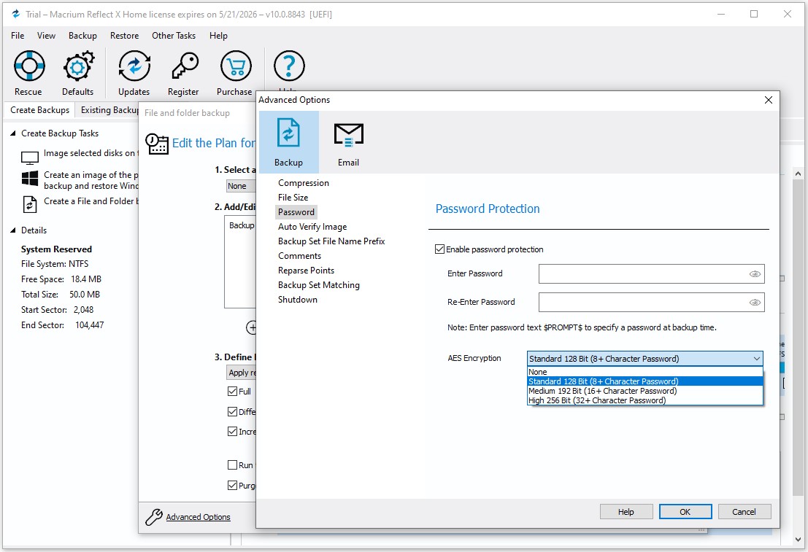The width and height of the screenshot is (808, 552).
Task: Click the Help button in Advanced Options
Action: coord(626,512)
